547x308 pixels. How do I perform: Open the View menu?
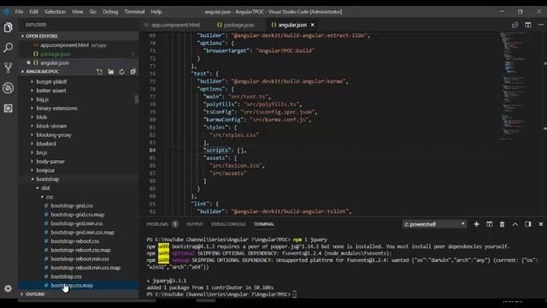point(77,11)
